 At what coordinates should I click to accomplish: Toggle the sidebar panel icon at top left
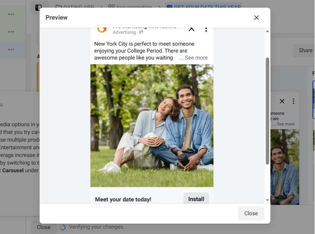[x=38, y=7]
